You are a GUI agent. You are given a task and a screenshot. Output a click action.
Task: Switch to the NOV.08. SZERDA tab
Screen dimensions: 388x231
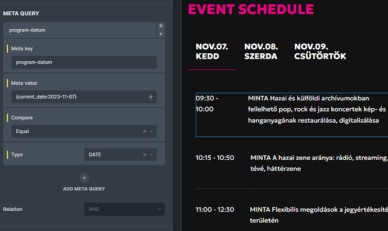261,52
